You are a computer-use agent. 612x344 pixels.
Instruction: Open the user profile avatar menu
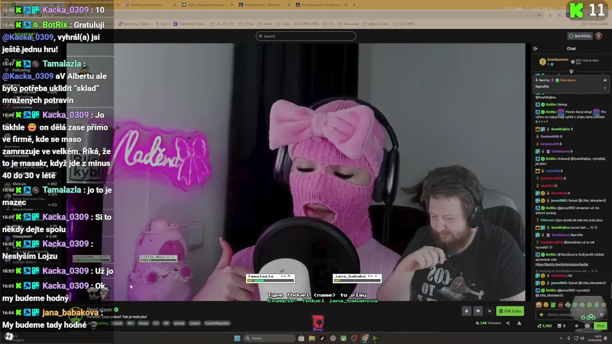[599, 36]
